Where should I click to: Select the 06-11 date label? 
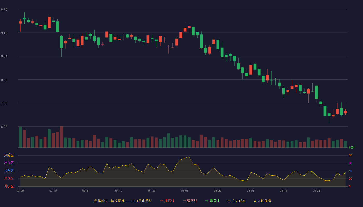click(x=283, y=191)
